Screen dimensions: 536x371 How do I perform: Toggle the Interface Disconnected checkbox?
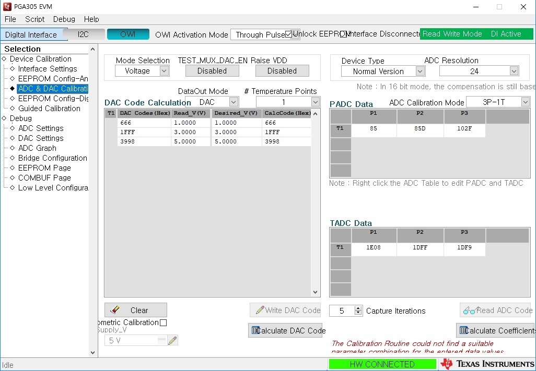(343, 34)
